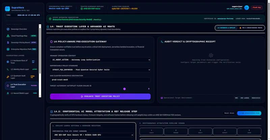Switch to The 5 Breakthrough Moats tab

pyautogui.click(x=251, y=28)
